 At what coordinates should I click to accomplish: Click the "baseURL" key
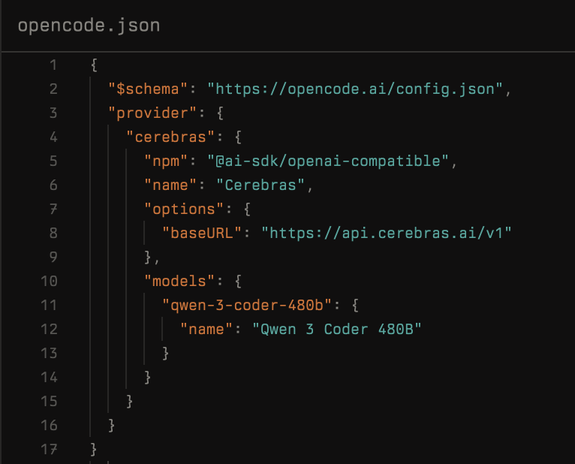(201, 233)
